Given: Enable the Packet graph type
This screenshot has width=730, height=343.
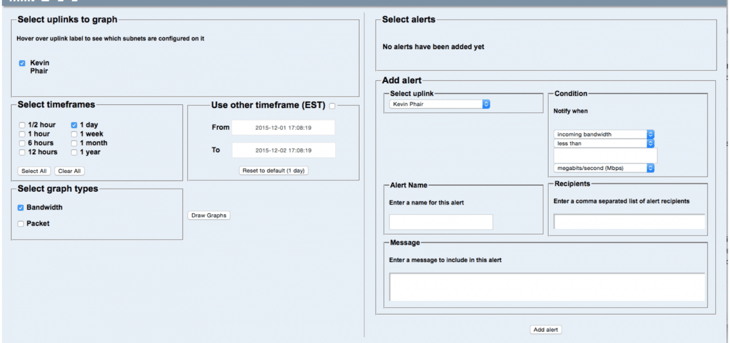Looking at the screenshot, I should click(21, 224).
